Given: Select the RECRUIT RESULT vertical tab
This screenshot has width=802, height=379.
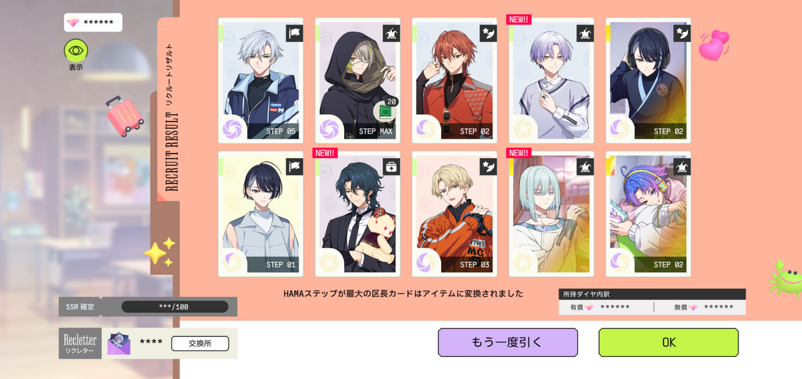Looking at the screenshot, I should [x=168, y=110].
